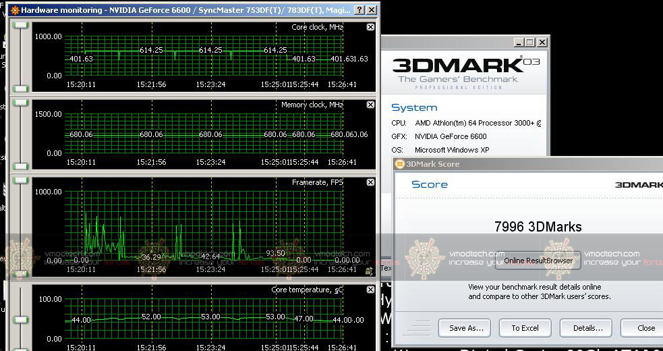663x351 pixels.
Task: Click the leftmost 44.00 value in Core temperature graph
Action: 81,320
